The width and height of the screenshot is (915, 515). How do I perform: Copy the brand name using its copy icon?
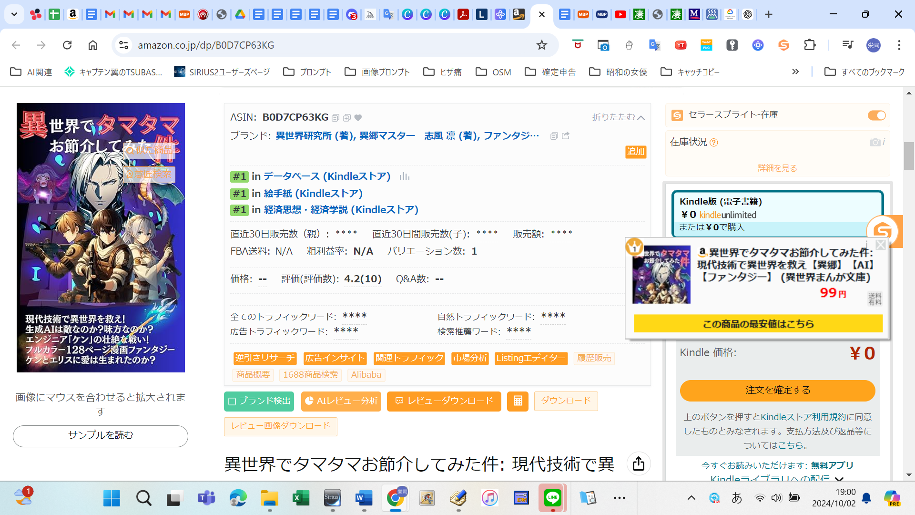point(554,136)
